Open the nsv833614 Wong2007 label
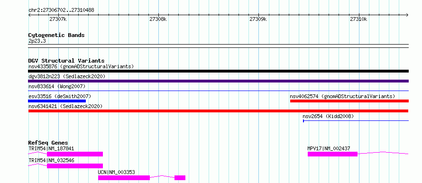The height and width of the screenshot is (183, 422). coord(57,86)
